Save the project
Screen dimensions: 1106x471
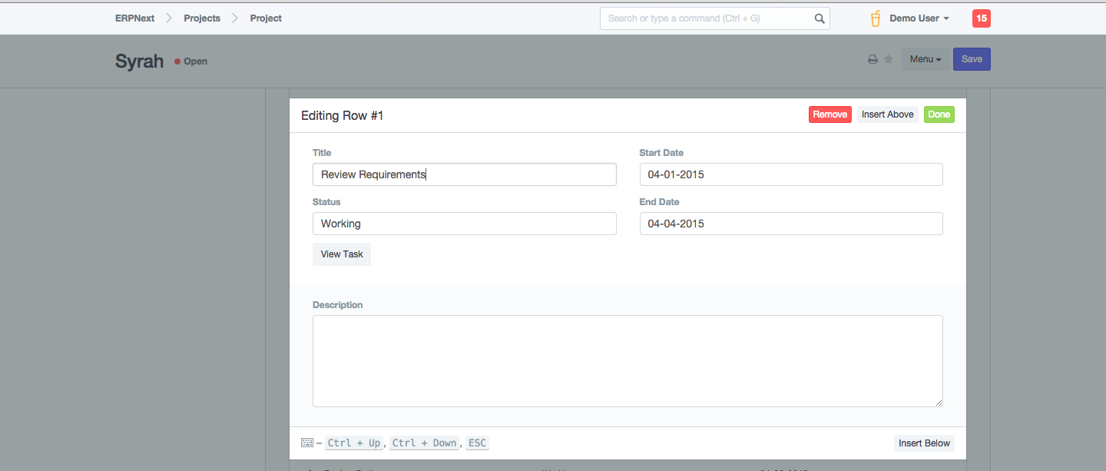[x=972, y=59]
